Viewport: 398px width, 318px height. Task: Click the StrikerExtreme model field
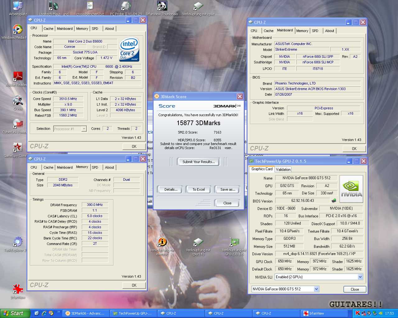(x=302, y=50)
